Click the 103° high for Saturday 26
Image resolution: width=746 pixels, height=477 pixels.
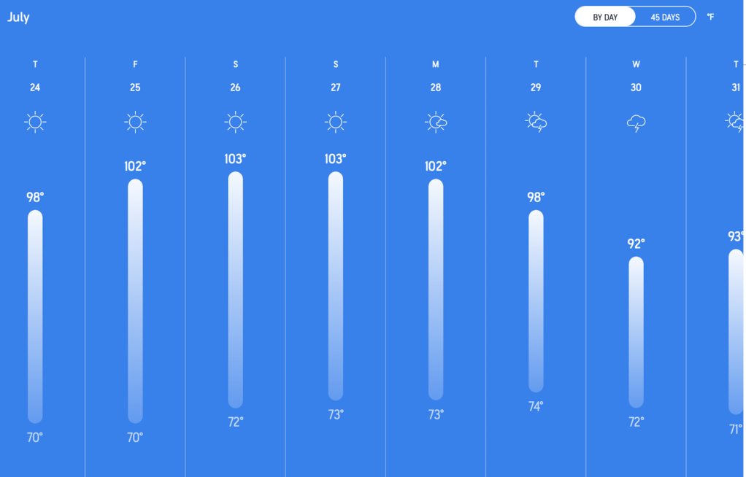pos(235,159)
